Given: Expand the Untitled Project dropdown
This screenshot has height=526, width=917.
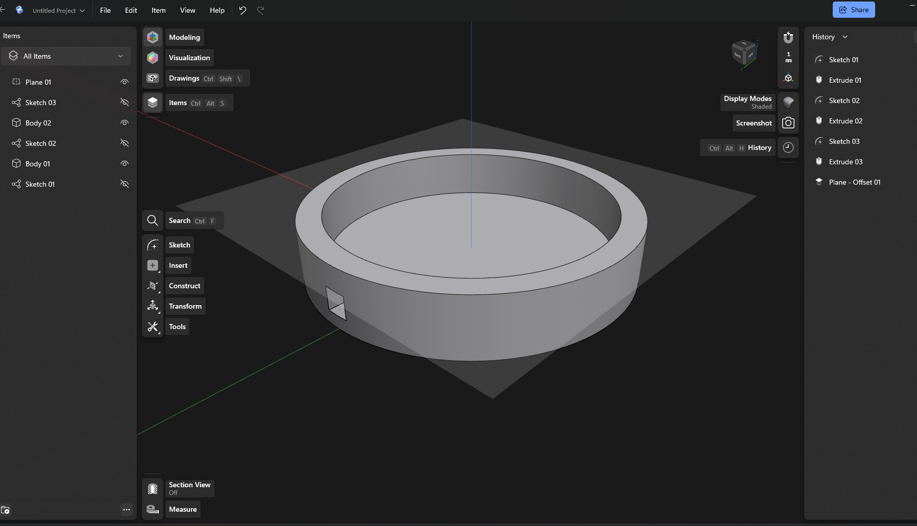Looking at the screenshot, I should click(x=58, y=10).
